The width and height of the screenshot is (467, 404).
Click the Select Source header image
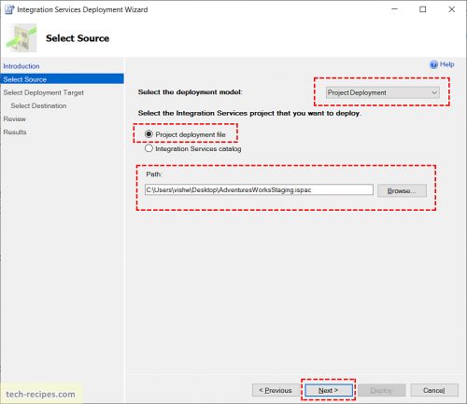(x=21, y=38)
